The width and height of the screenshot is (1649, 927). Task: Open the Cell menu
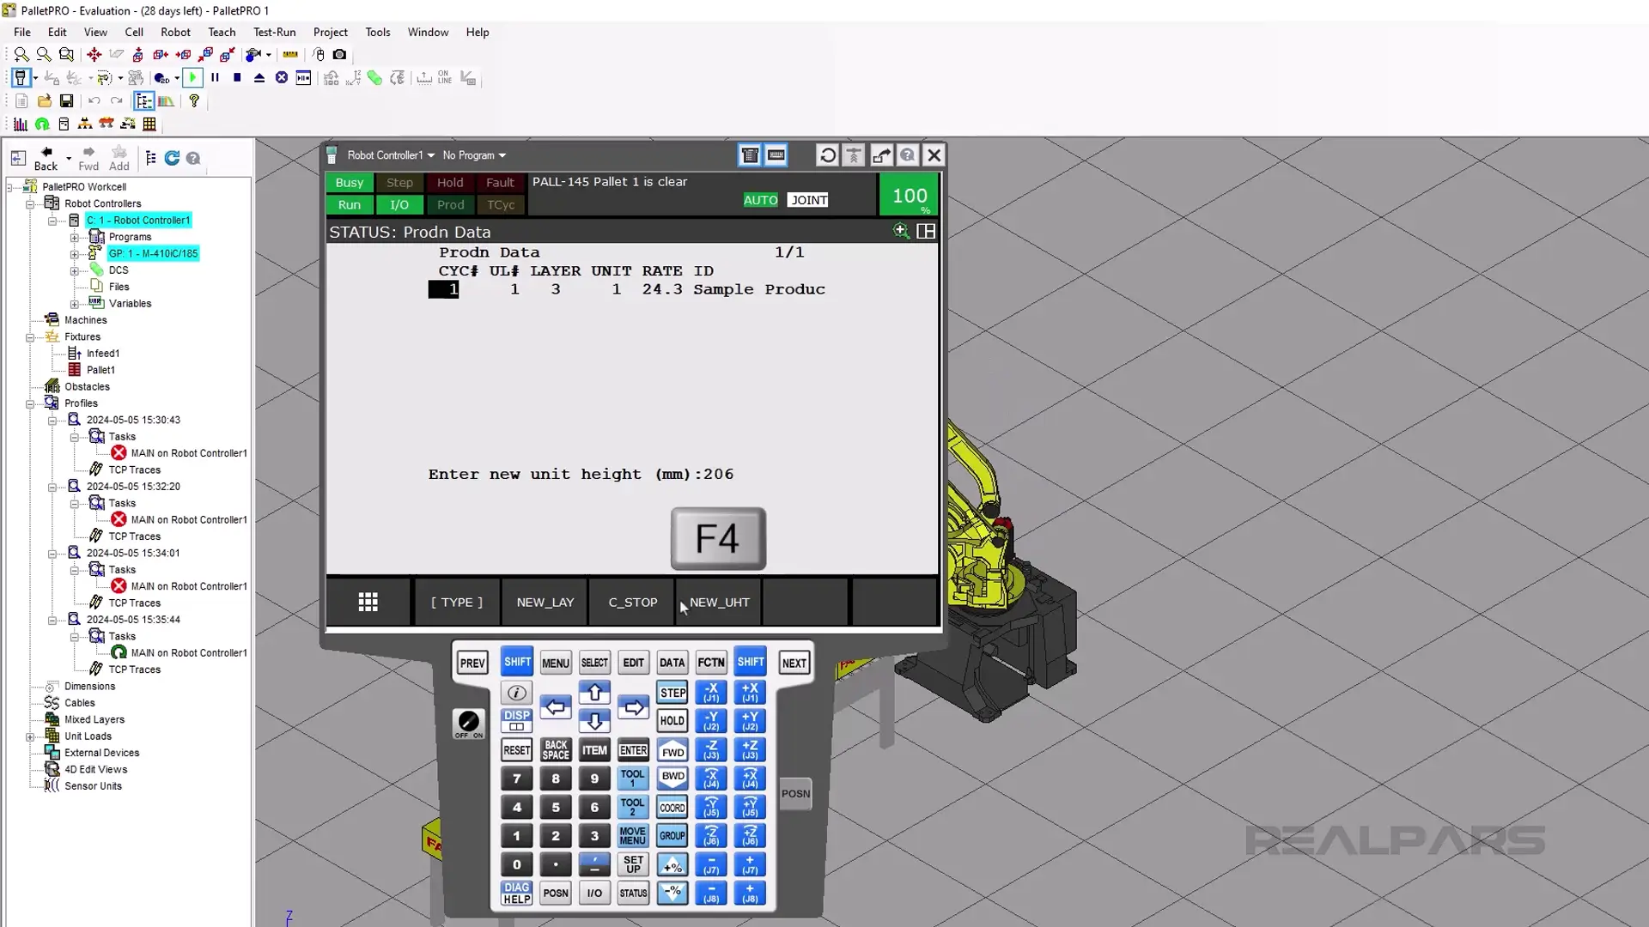(x=134, y=32)
